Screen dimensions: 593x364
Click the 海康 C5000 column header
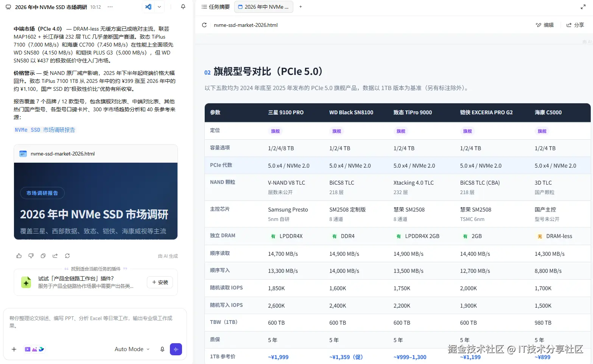click(x=548, y=112)
